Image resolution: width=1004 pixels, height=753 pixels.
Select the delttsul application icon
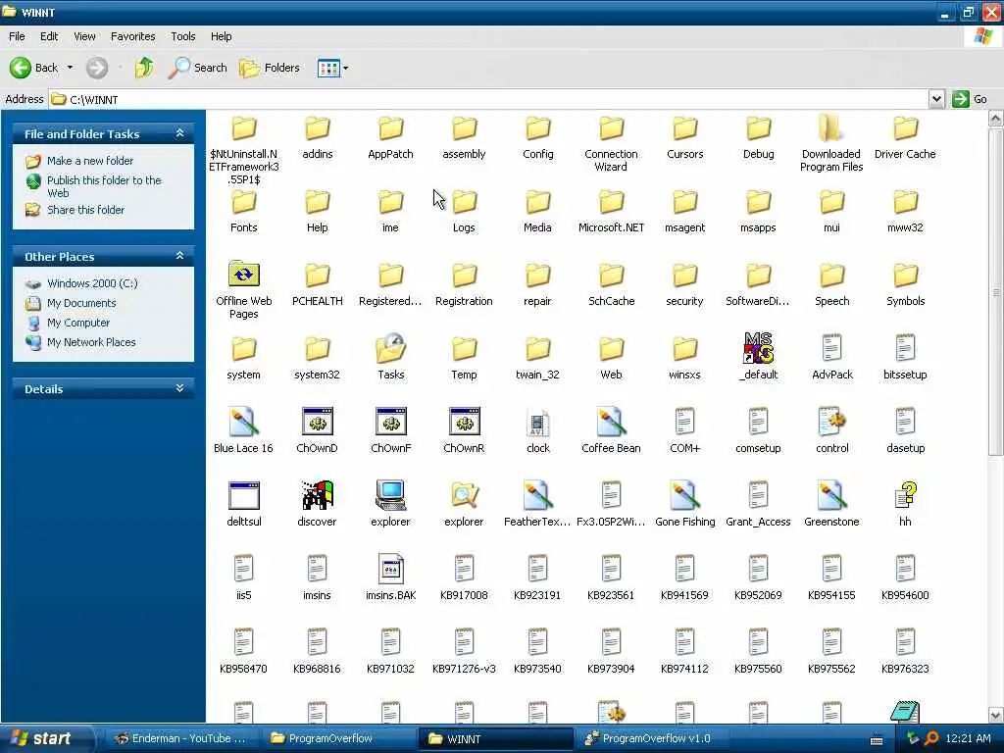tap(243, 495)
